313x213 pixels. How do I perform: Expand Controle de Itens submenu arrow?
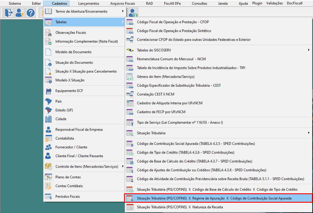pyautogui.click(x=123, y=166)
